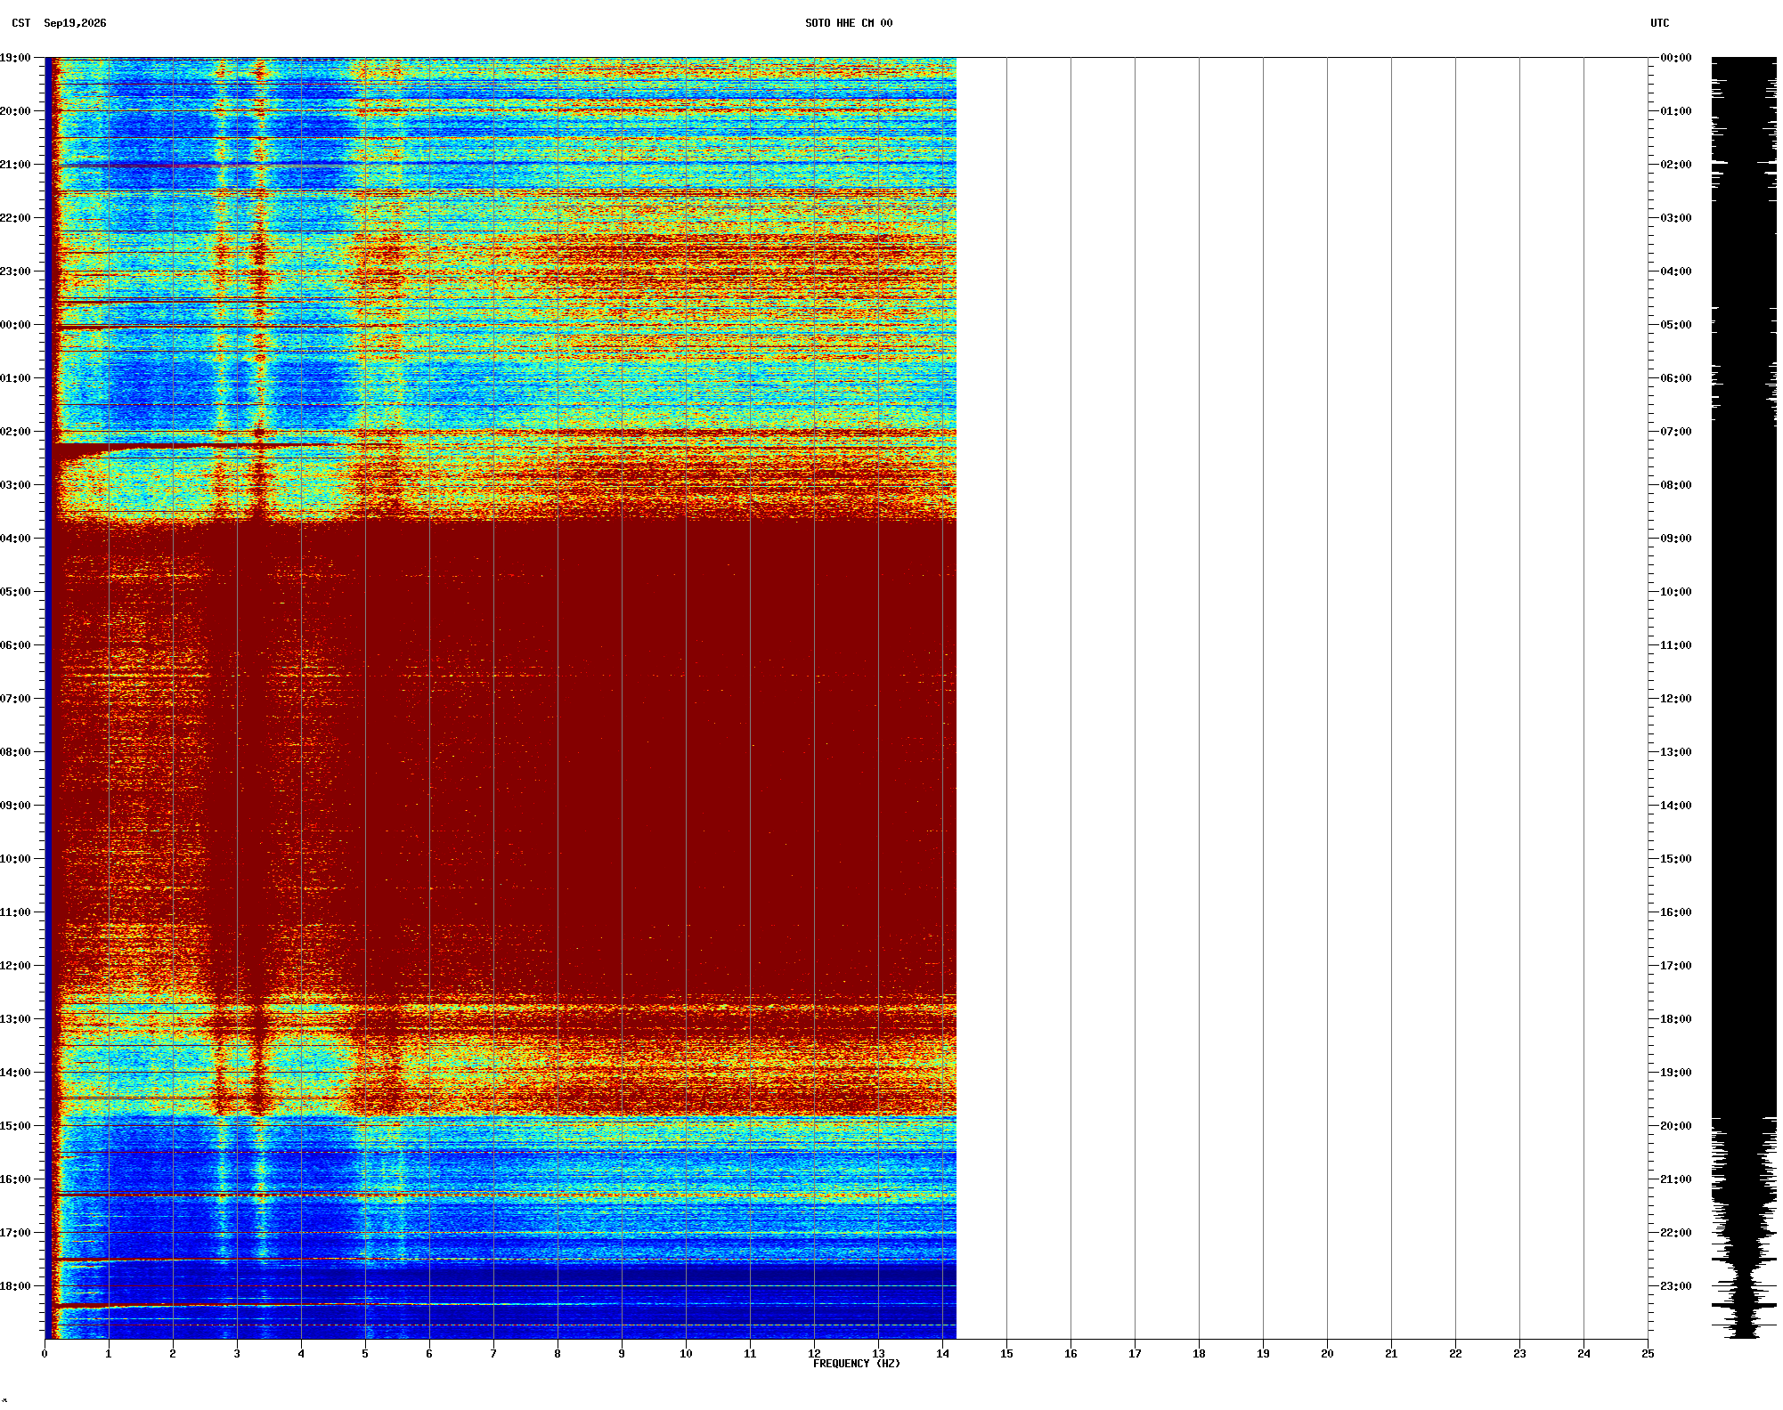1783x1410 pixels.
Task: Click the 20 Hz frequency tick label
Action: click(1327, 1354)
